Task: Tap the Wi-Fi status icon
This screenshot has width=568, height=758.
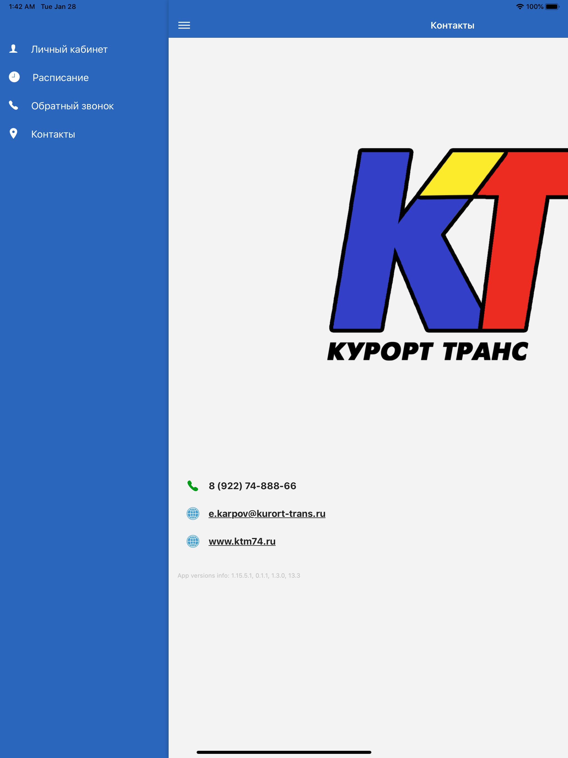Action: click(x=520, y=6)
